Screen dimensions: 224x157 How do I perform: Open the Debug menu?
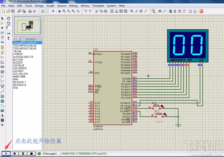tap(73, 6)
